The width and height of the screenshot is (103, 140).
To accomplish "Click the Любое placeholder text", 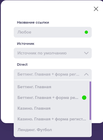I will pos(24,32).
